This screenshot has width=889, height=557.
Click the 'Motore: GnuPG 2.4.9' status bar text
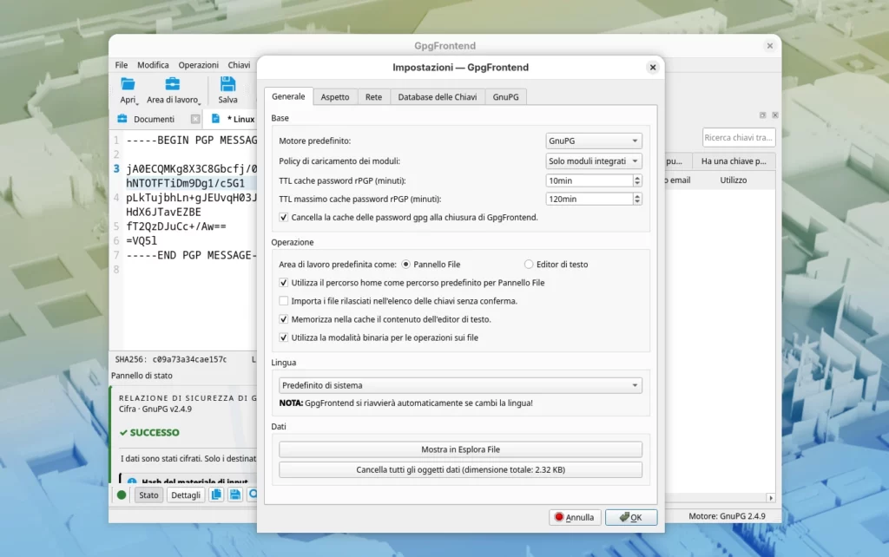tap(727, 516)
